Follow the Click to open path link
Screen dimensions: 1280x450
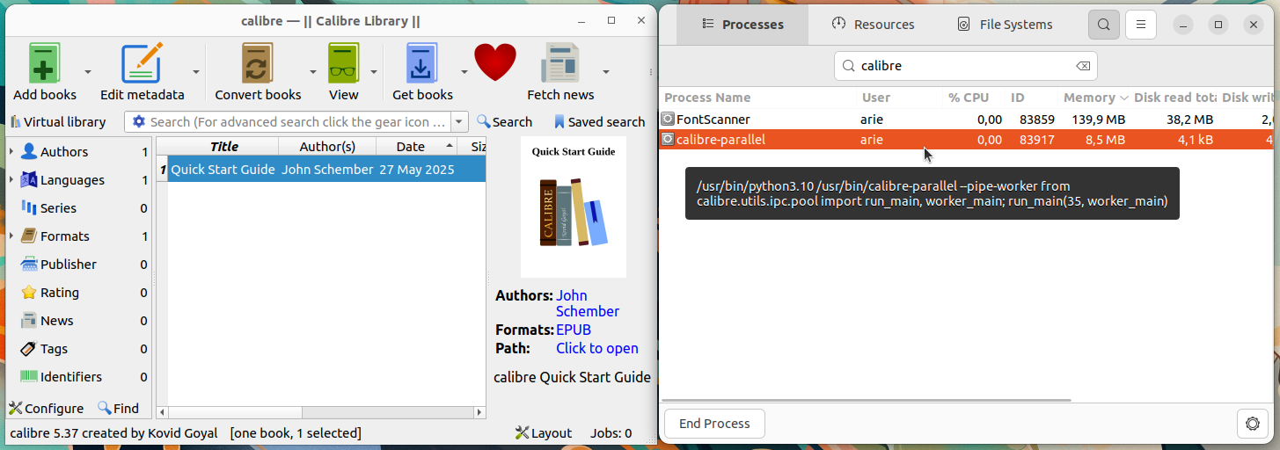[597, 348]
